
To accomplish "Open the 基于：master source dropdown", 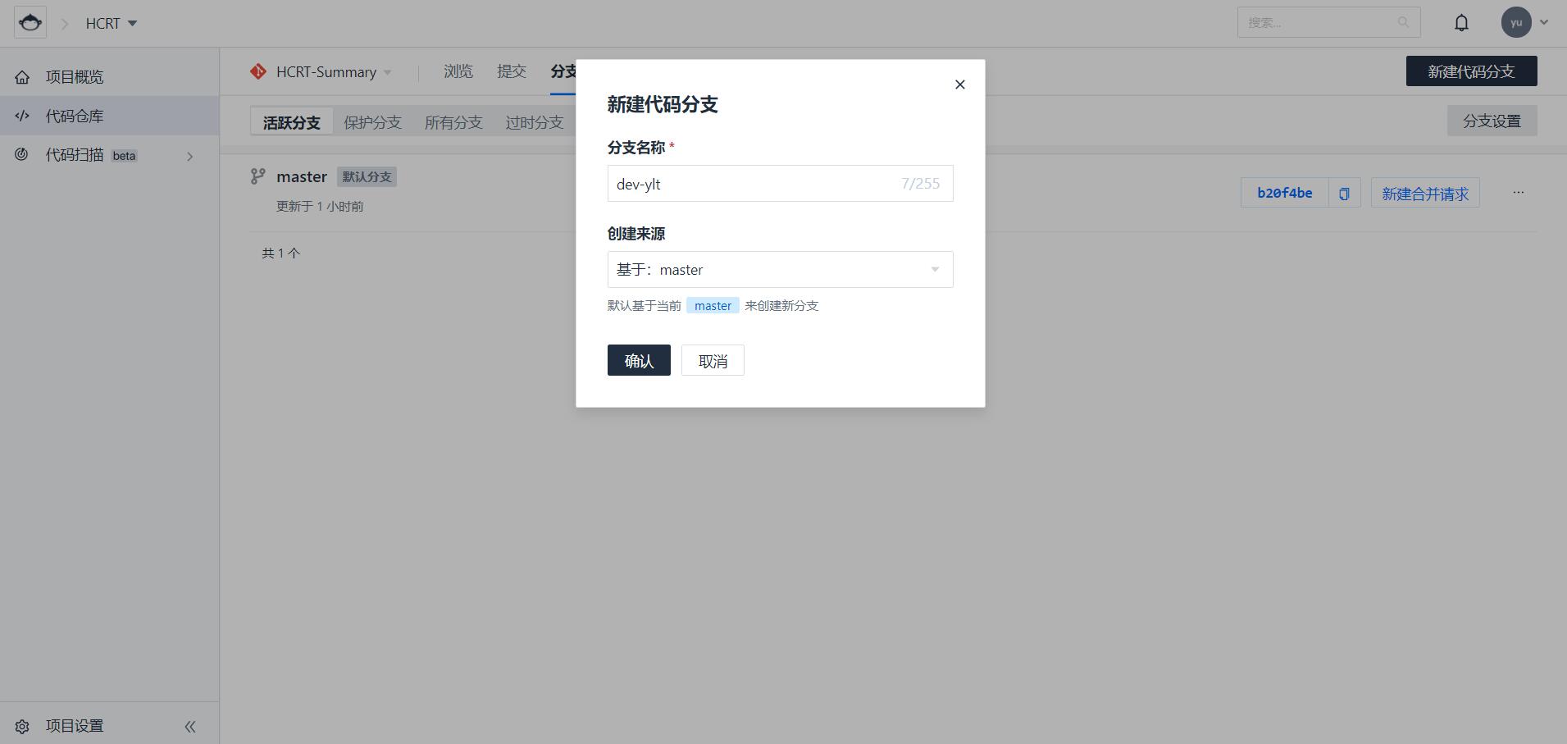I will (780, 269).
